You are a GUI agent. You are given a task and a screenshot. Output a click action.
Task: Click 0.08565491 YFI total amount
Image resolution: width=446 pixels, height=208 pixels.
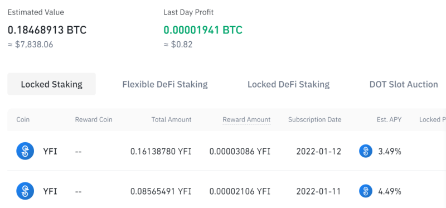point(161,191)
